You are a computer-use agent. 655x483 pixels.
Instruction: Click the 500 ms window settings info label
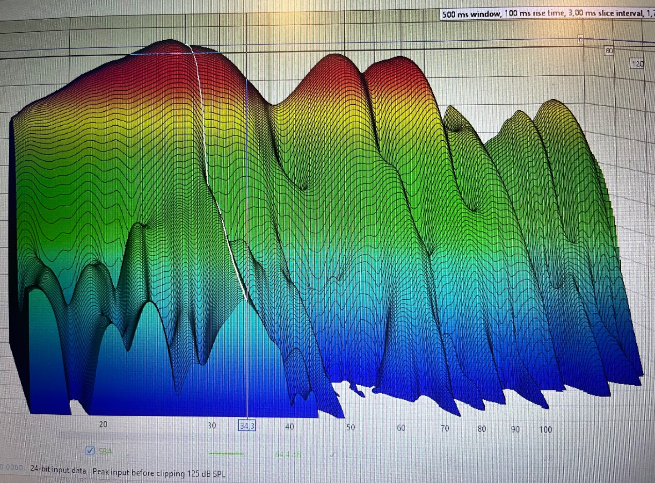[x=547, y=14]
